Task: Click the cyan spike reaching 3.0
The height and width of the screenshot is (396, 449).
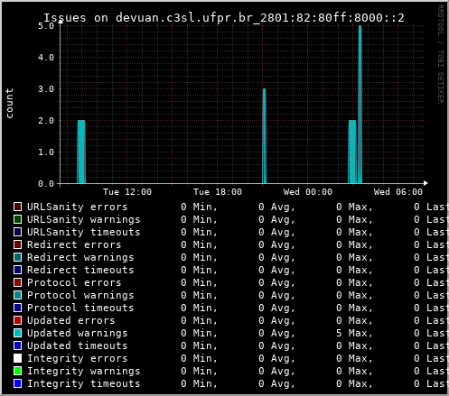Action: [265, 136]
